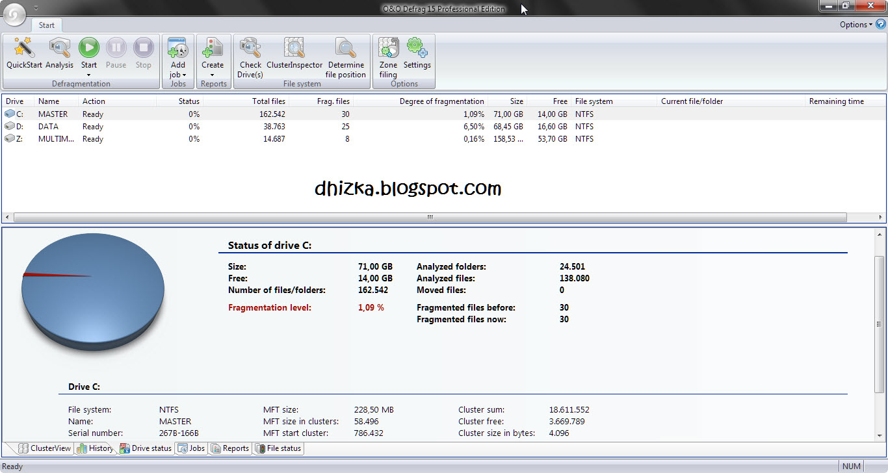
Task: Sort by Total files column header
Action: [246, 101]
